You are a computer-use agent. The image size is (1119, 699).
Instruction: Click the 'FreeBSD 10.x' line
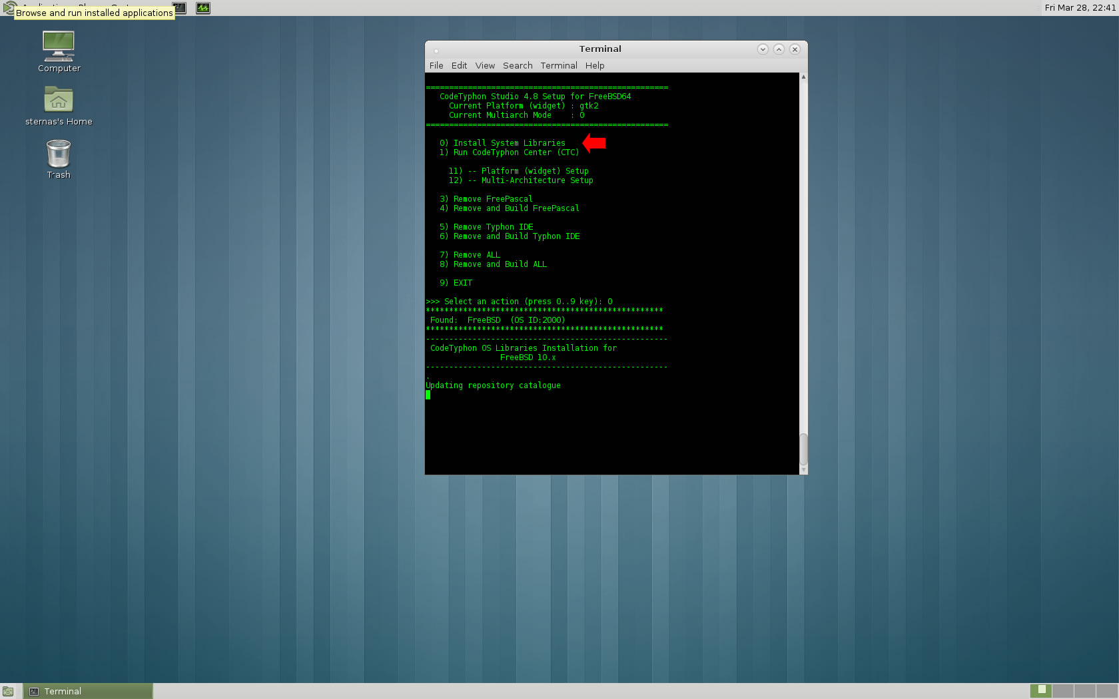coord(528,357)
